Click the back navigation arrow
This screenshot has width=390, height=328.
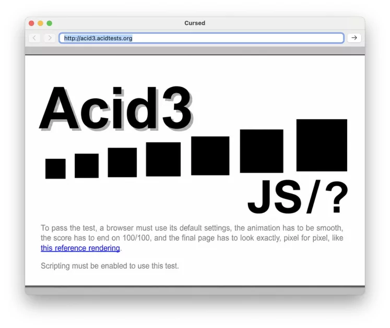[34, 38]
